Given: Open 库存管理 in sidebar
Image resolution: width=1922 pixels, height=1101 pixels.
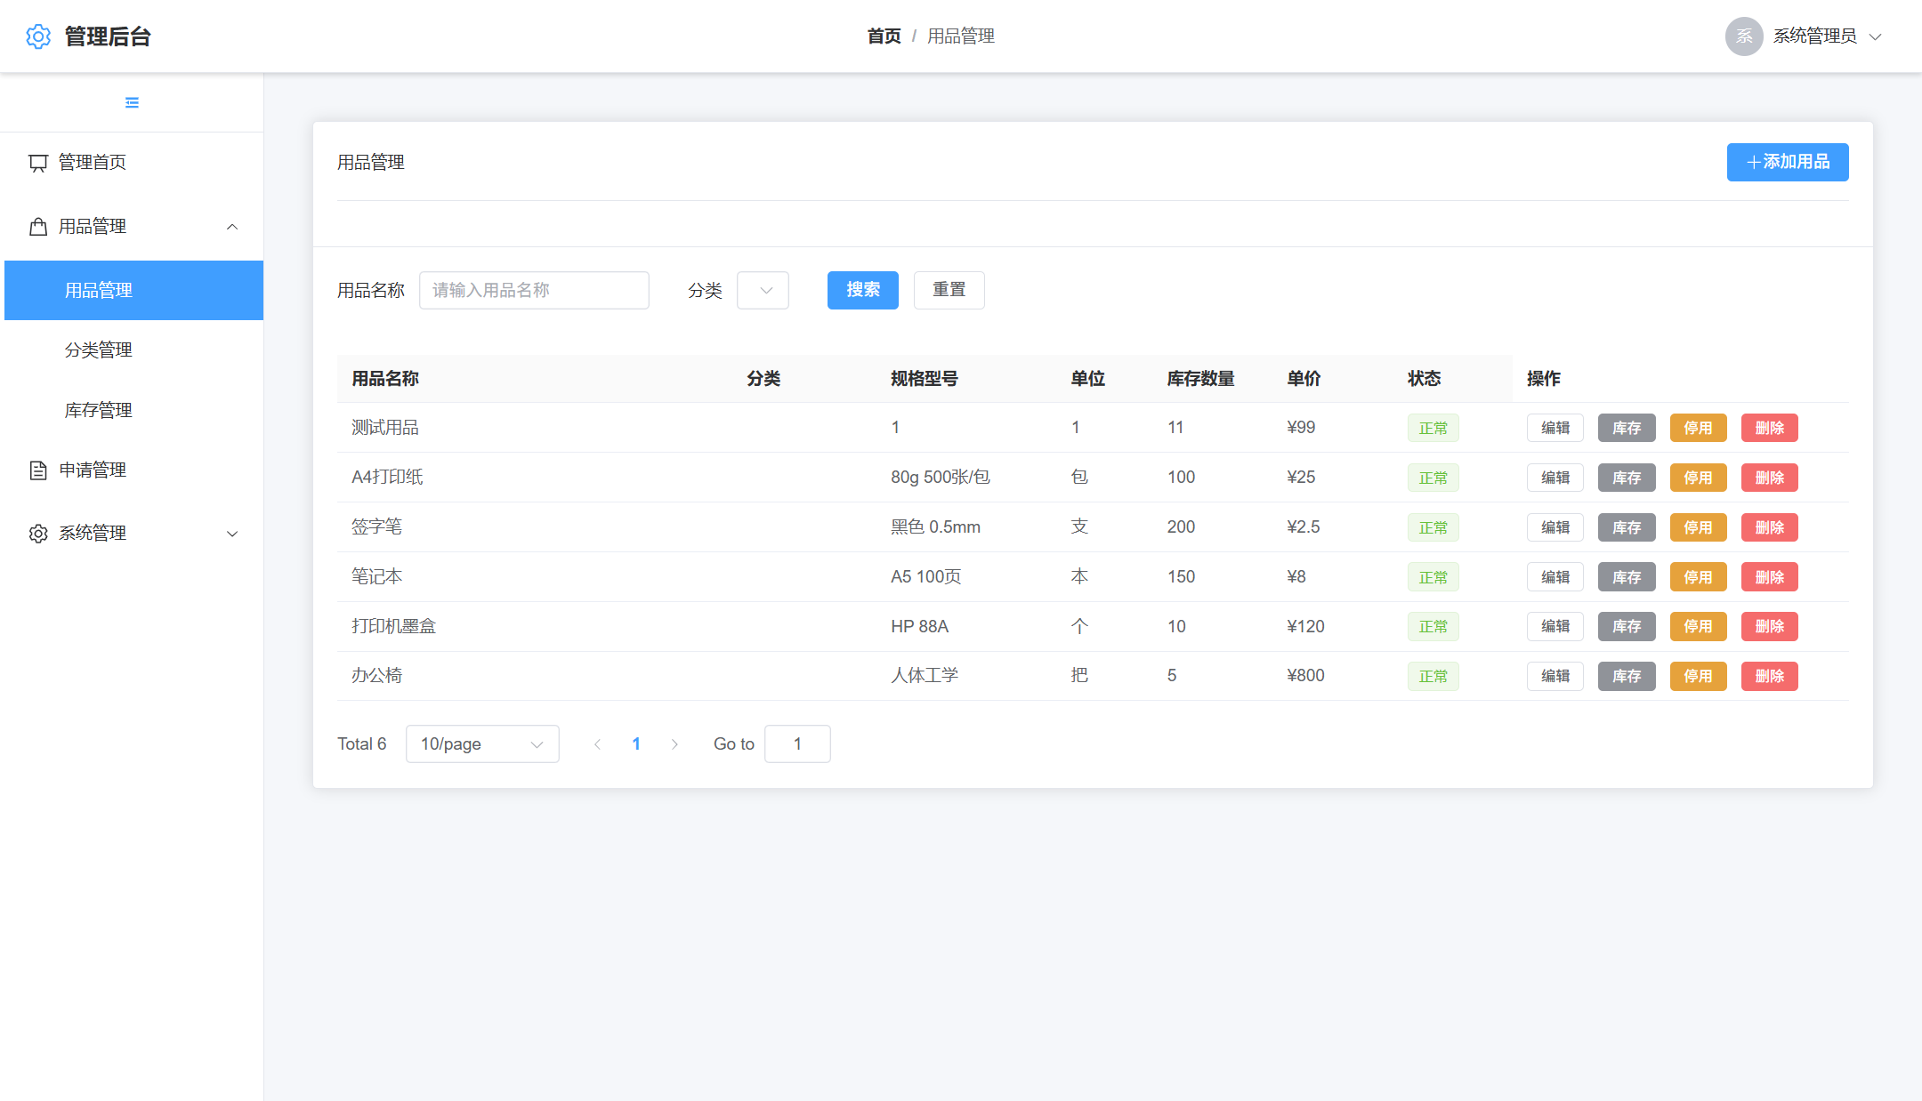Looking at the screenshot, I should (x=98, y=410).
